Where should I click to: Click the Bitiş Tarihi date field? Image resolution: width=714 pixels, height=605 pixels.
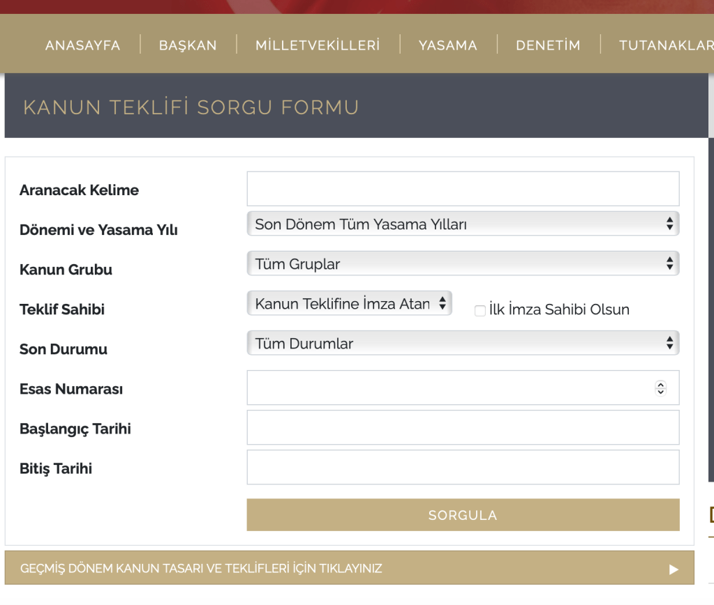click(x=463, y=468)
